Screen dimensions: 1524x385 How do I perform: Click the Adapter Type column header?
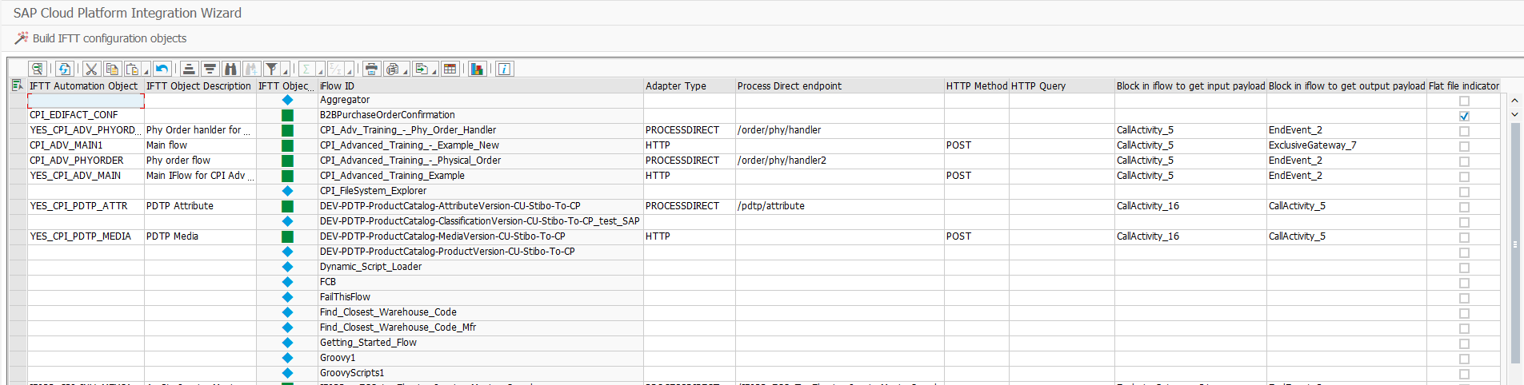[x=690, y=85]
